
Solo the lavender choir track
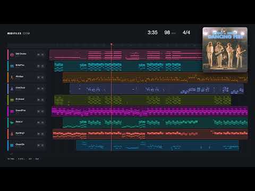[42, 89]
